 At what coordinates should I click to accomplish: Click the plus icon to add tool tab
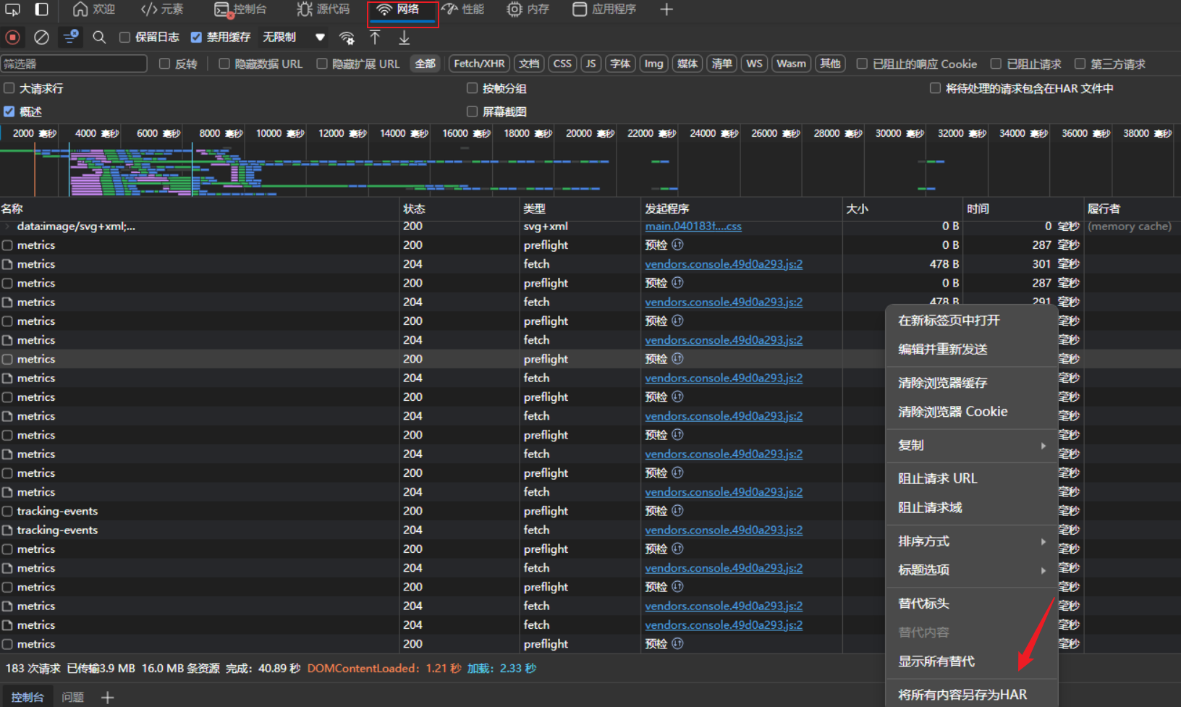point(666,9)
